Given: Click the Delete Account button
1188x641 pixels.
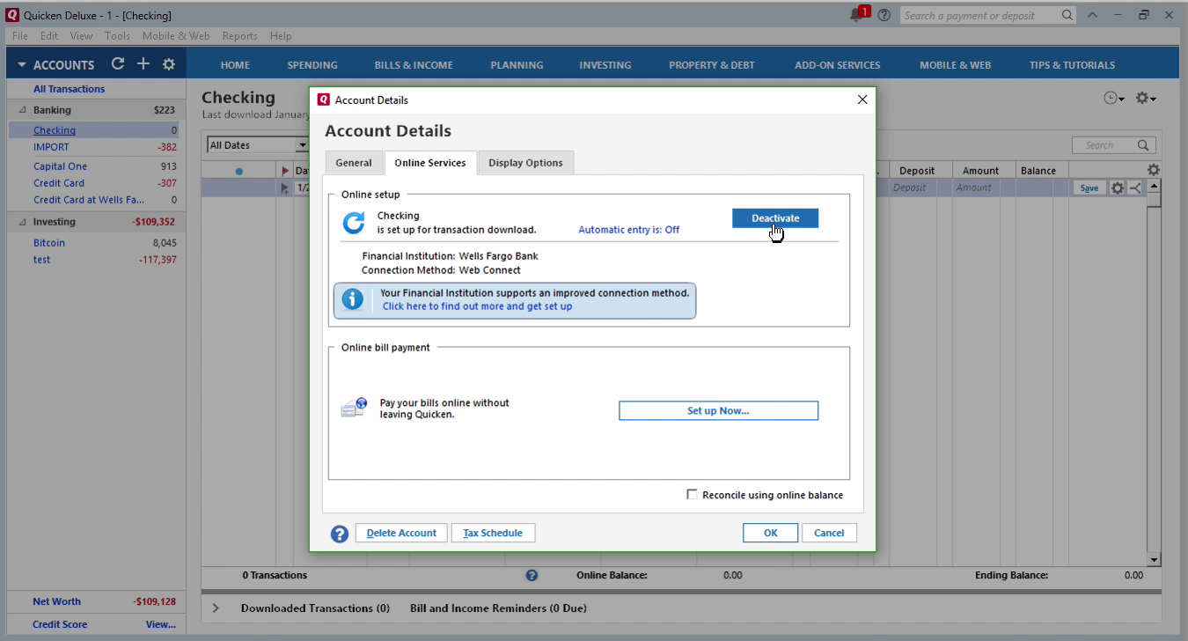Looking at the screenshot, I should point(401,533).
